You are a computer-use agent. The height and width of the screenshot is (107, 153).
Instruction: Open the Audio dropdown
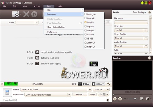pyautogui.click(x=37, y=23)
